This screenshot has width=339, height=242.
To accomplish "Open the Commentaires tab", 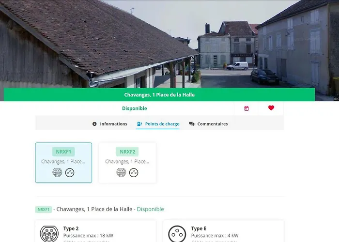I will point(209,124).
